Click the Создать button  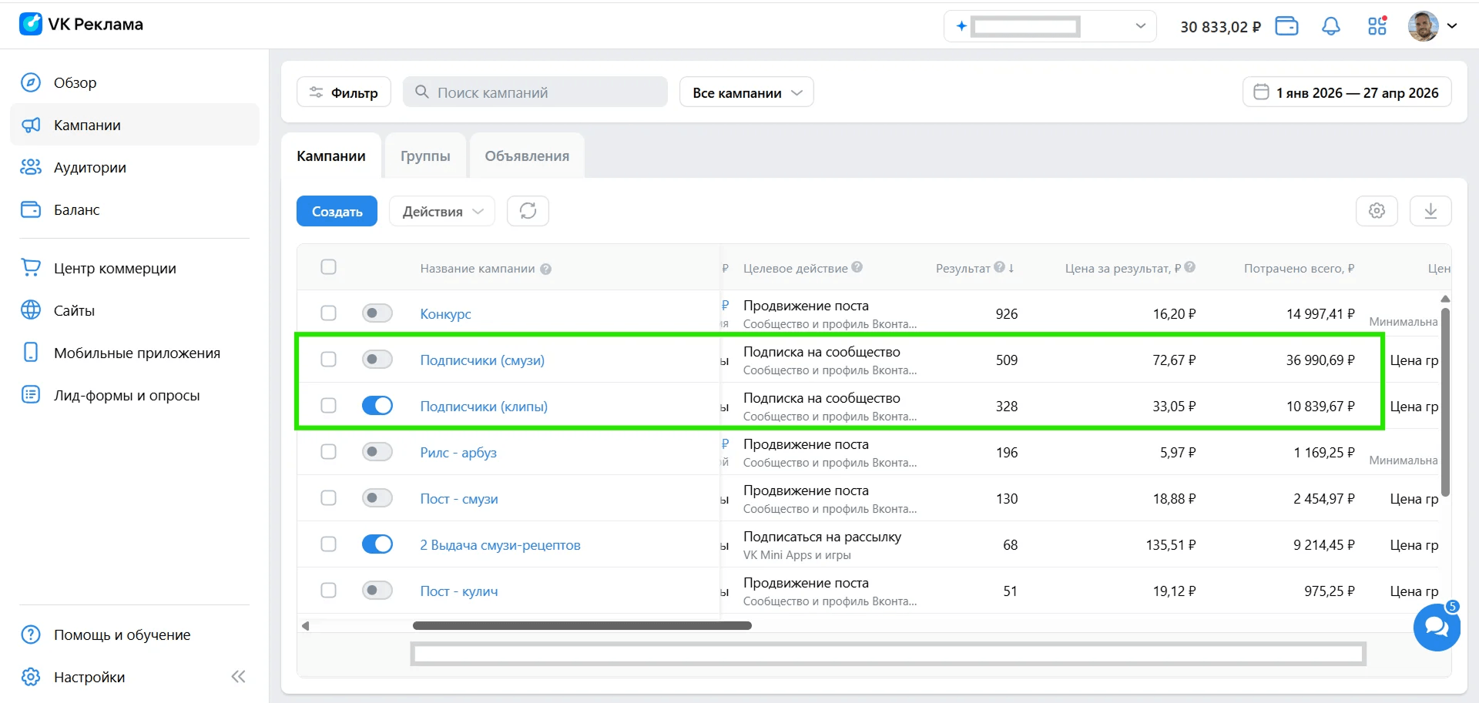point(337,211)
